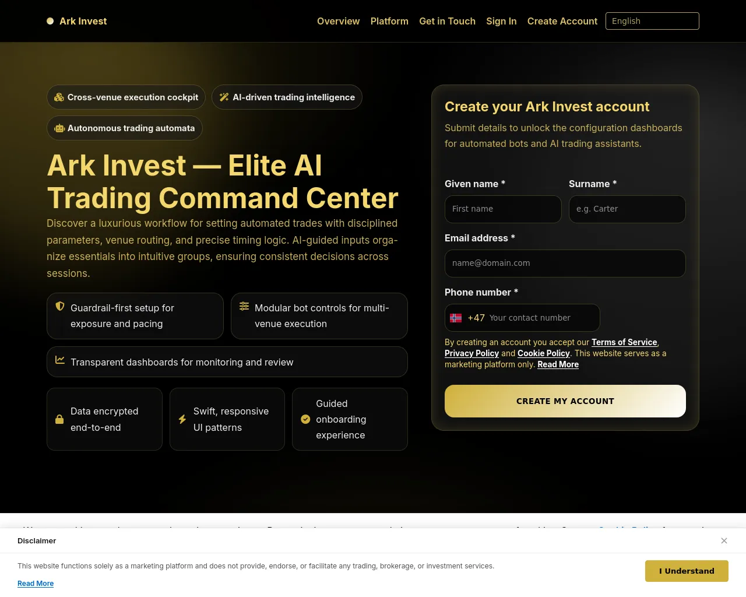Click Read More in the Disclaimer banner
This screenshot has height=597, width=746.
click(x=36, y=584)
